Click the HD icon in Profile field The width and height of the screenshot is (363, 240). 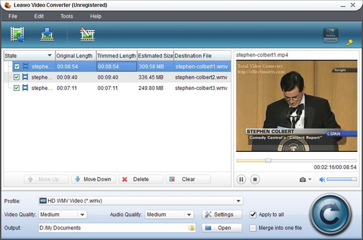[43, 201]
